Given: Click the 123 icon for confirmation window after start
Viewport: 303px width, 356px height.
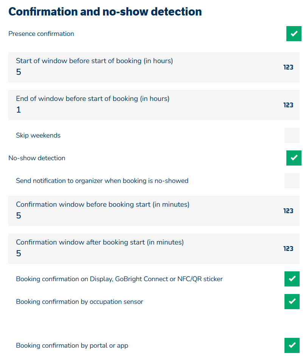Looking at the screenshot, I should point(288,249).
